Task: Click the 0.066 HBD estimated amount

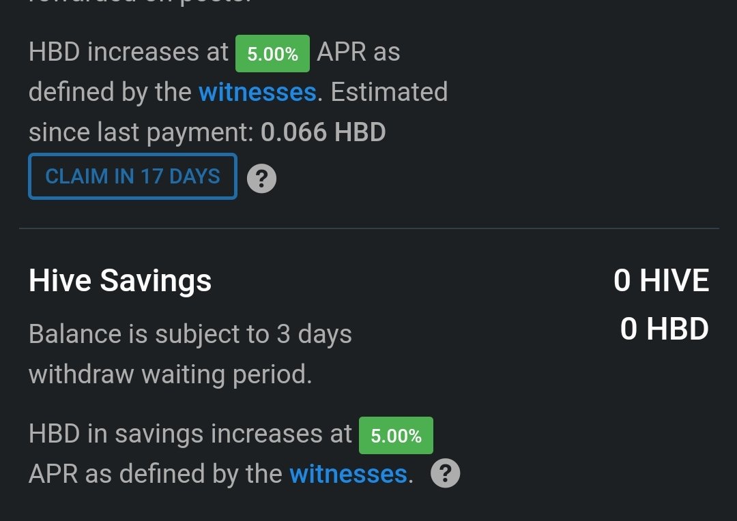Action: coord(323,132)
